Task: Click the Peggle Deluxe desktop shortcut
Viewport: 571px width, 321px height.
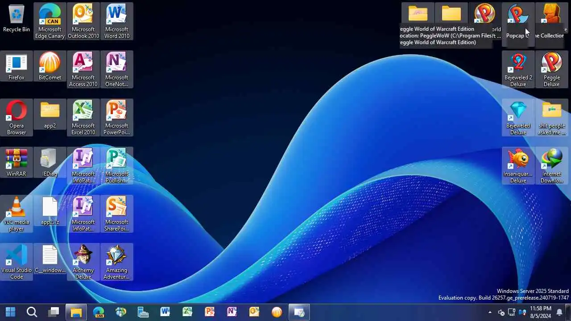Action: 552,69
